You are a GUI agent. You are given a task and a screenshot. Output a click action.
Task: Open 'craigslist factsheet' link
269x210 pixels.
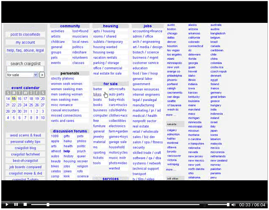(25, 154)
